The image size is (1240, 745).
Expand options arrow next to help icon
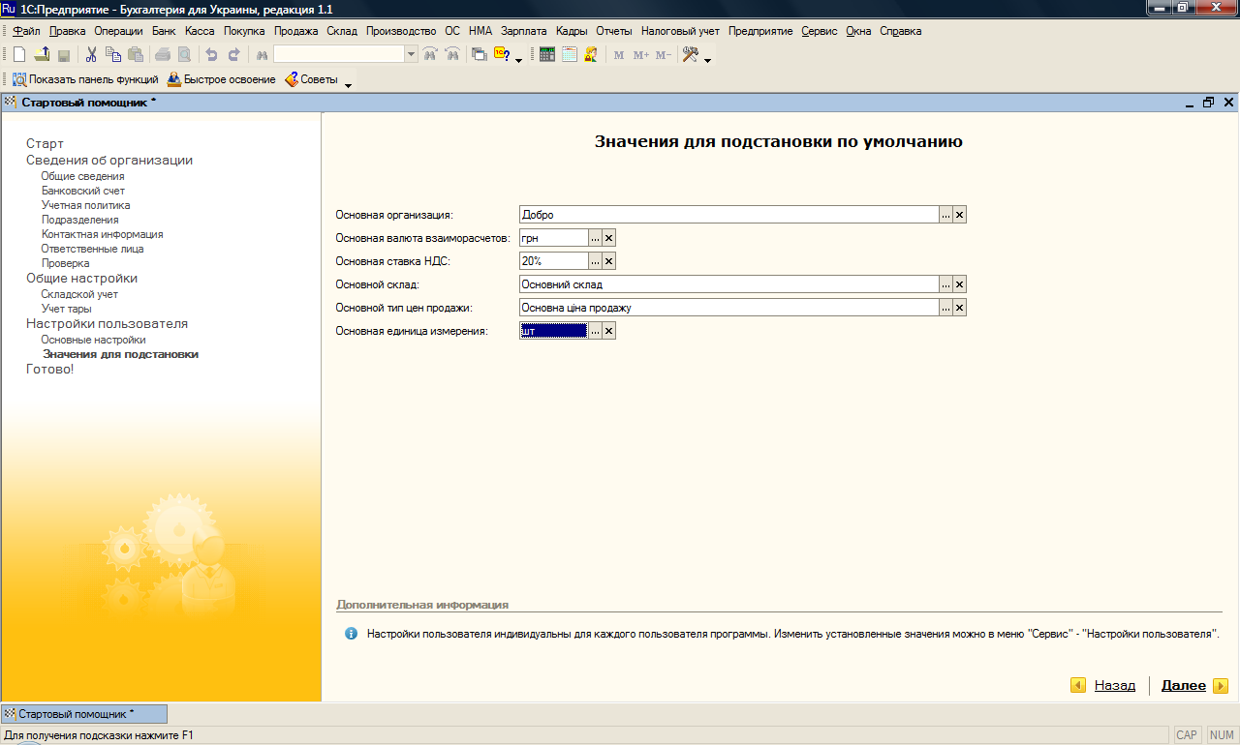pos(518,59)
